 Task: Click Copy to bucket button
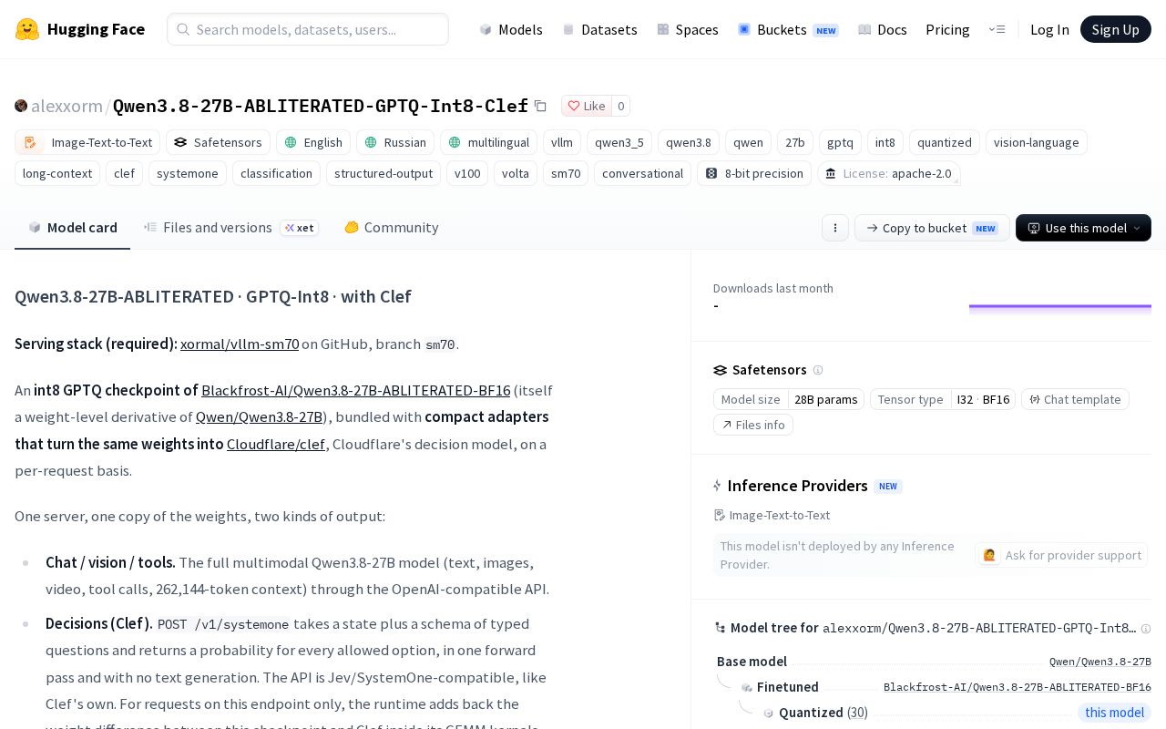932,228
